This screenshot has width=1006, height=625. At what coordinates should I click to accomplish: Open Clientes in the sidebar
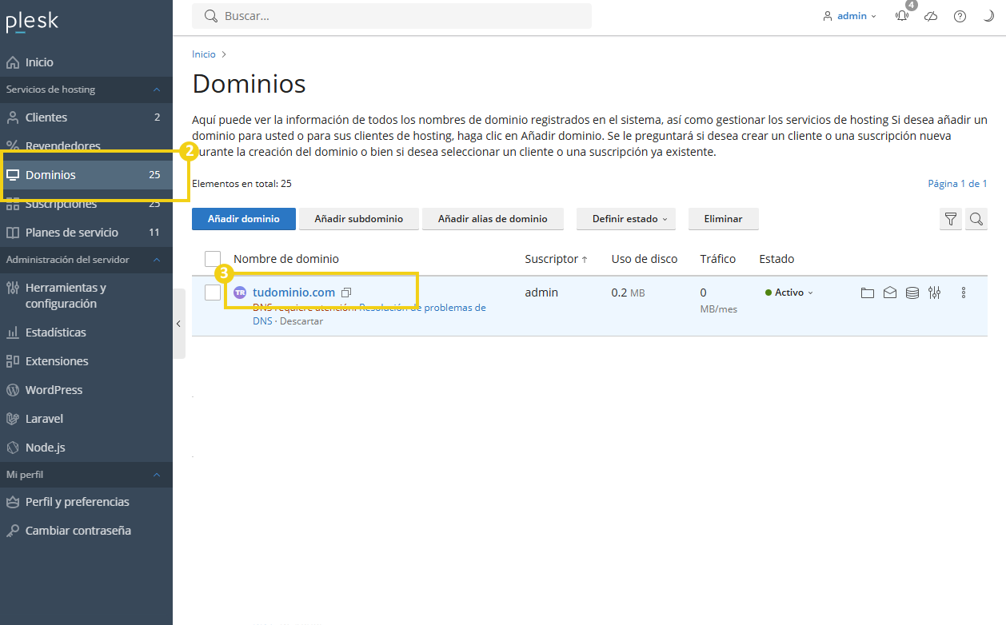[86, 117]
